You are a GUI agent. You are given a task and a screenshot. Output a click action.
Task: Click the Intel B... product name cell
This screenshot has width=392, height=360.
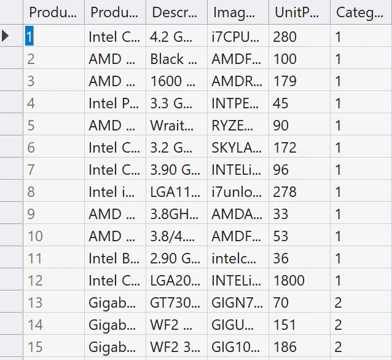coord(115,258)
